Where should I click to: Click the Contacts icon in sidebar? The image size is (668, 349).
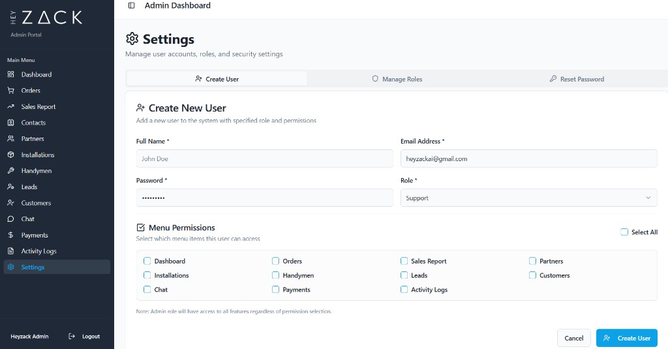(x=10, y=123)
